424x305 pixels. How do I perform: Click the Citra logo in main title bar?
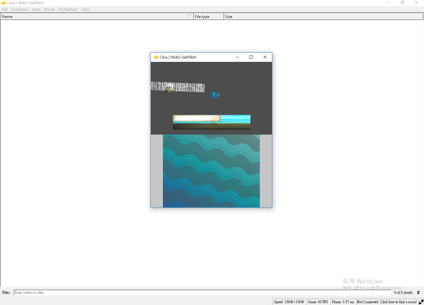click(3, 3)
